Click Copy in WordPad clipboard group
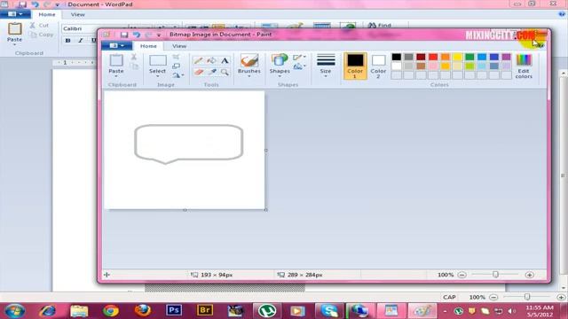The width and height of the screenshot is (568, 319). click(x=42, y=35)
